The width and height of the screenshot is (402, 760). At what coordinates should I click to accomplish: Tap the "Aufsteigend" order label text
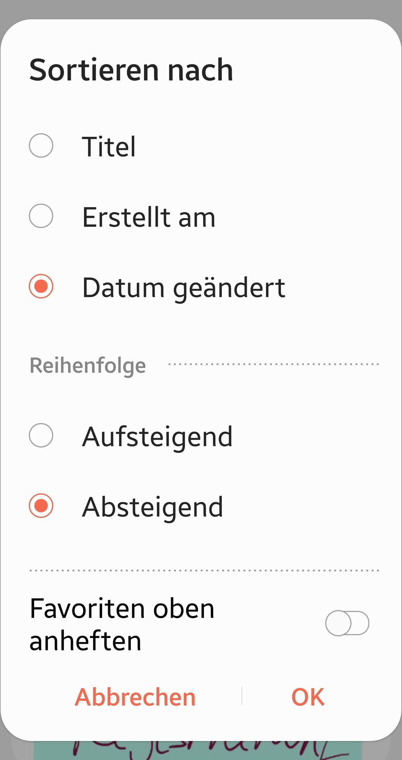point(157,437)
